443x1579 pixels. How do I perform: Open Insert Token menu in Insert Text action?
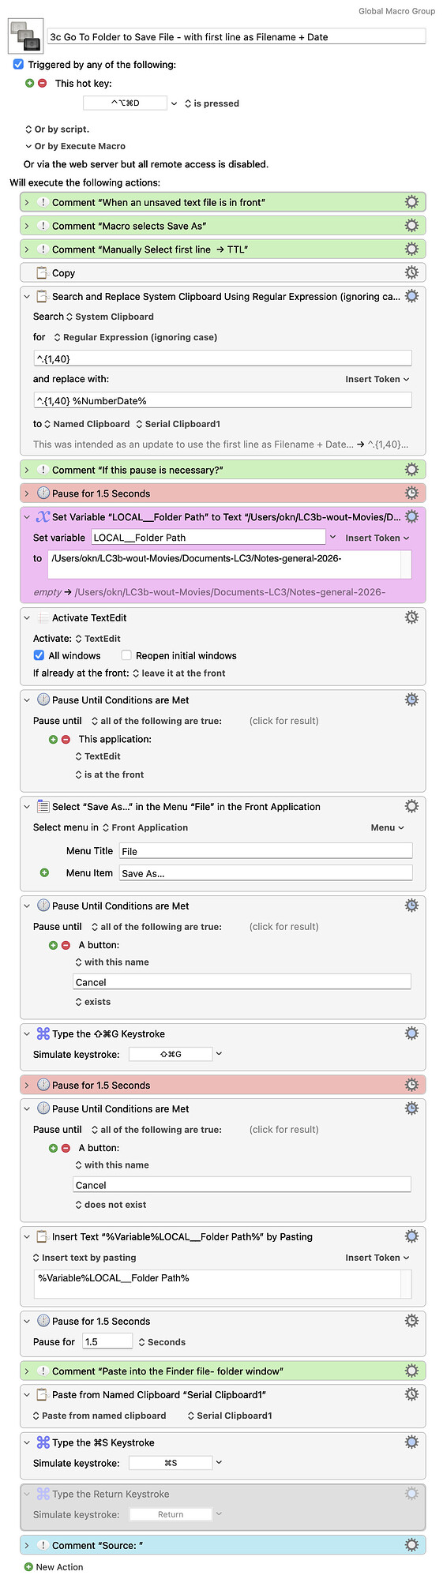377,1258
